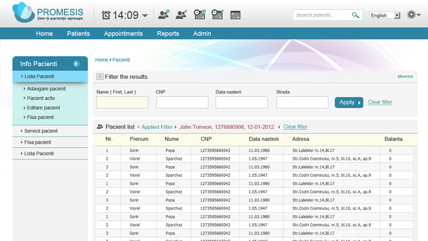Image resolution: width=428 pixels, height=241 pixels.
Task: Open the appointments list calendar icon
Action: click(x=200, y=14)
